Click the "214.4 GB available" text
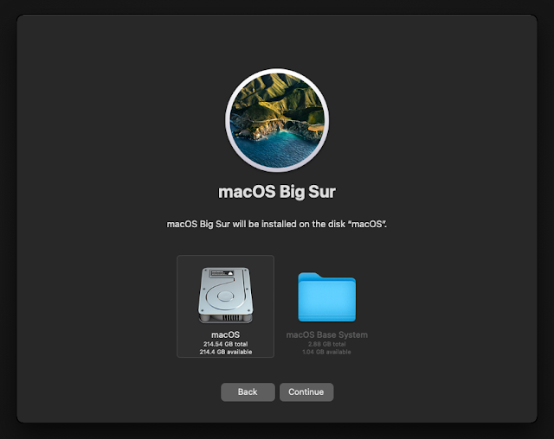 (225, 352)
